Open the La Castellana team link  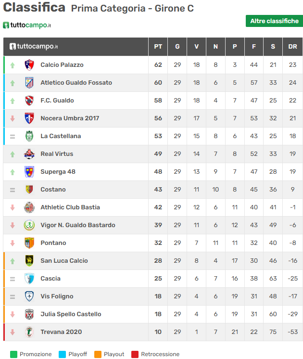(61, 136)
